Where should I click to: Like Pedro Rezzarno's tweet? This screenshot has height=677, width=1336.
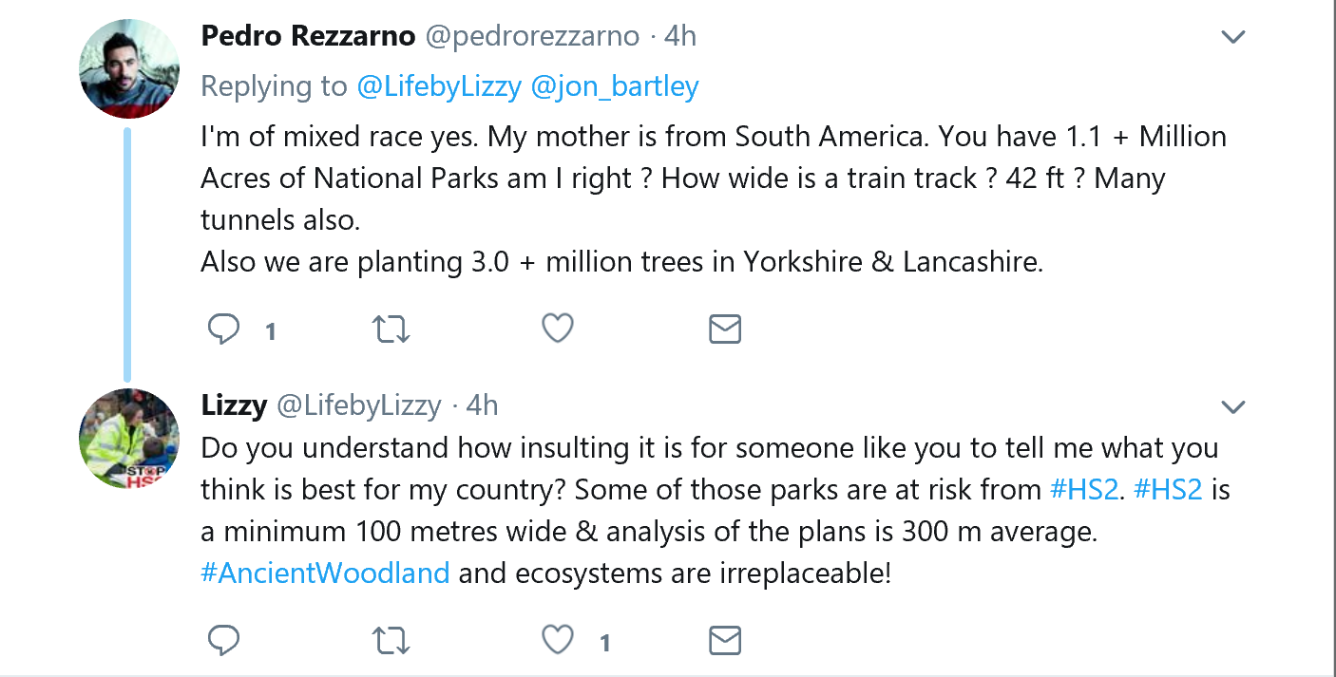click(558, 329)
